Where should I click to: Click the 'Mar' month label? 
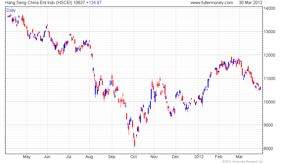pos(239,157)
